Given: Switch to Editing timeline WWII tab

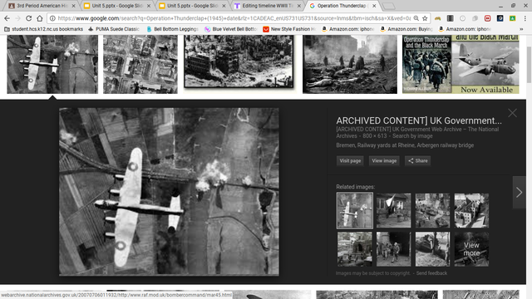Looking at the screenshot, I should point(268,6).
